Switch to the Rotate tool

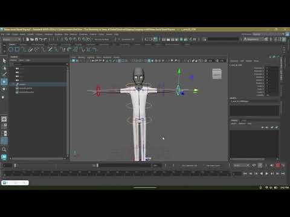[x=4, y=89]
